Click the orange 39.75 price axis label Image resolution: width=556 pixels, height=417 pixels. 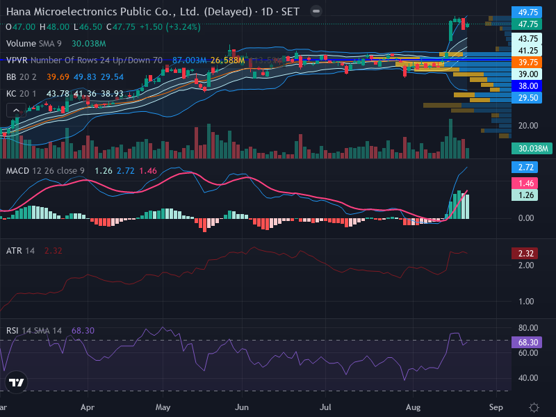click(x=527, y=62)
